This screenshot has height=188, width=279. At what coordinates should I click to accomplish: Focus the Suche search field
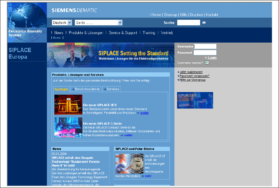coord(189,23)
